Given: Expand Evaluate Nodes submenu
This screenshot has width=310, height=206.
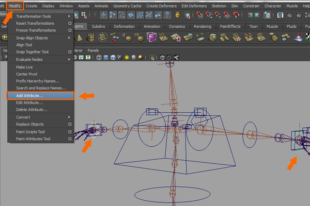Looking at the screenshot, I should pyautogui.click(x=40, y=60).
